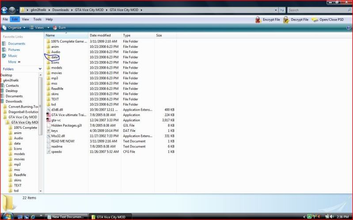Select the readme text document
Image resolution: width=353 pixels, height=220 pixels.
click(54, 147)
